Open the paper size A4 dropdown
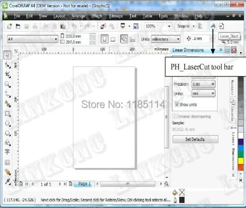The image size is (246, 208). 56,39
